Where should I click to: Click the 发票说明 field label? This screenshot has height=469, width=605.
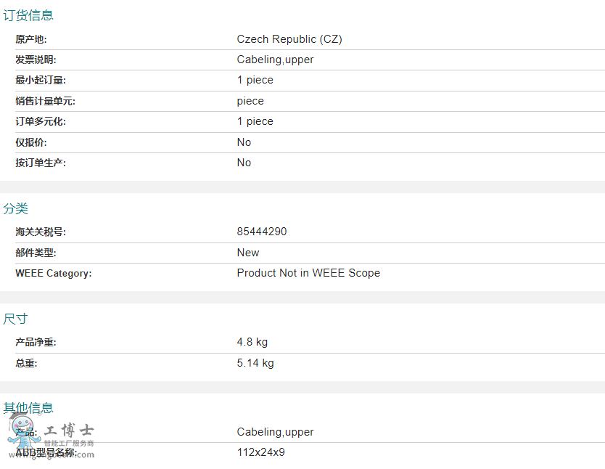pos(36,60)
